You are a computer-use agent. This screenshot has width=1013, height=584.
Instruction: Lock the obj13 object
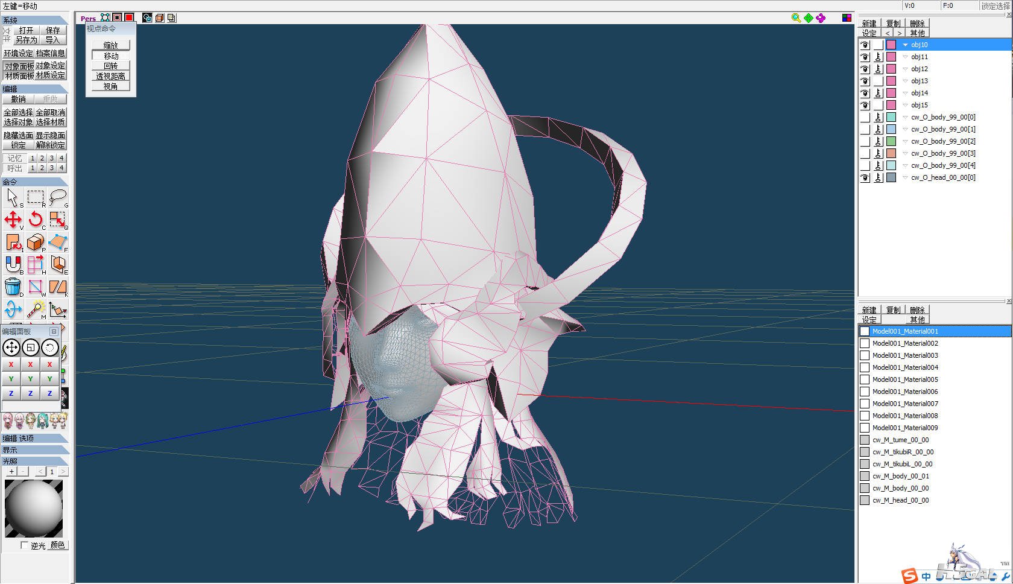[879, 81]
